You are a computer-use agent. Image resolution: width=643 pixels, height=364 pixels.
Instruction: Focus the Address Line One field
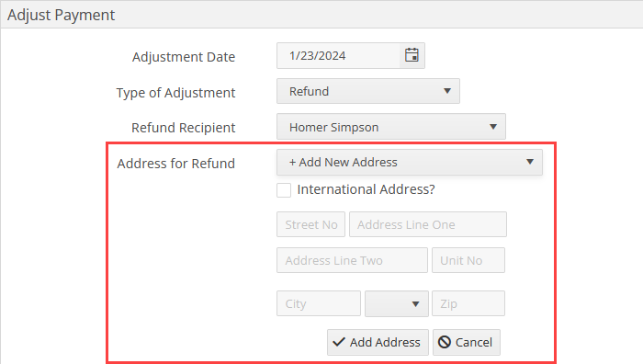428,224
